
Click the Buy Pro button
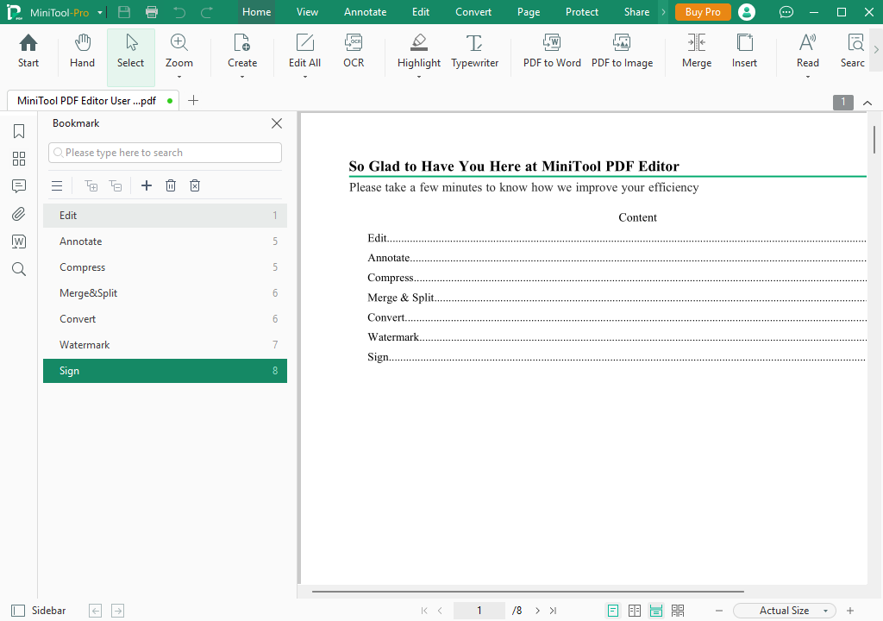pos(703,12)
